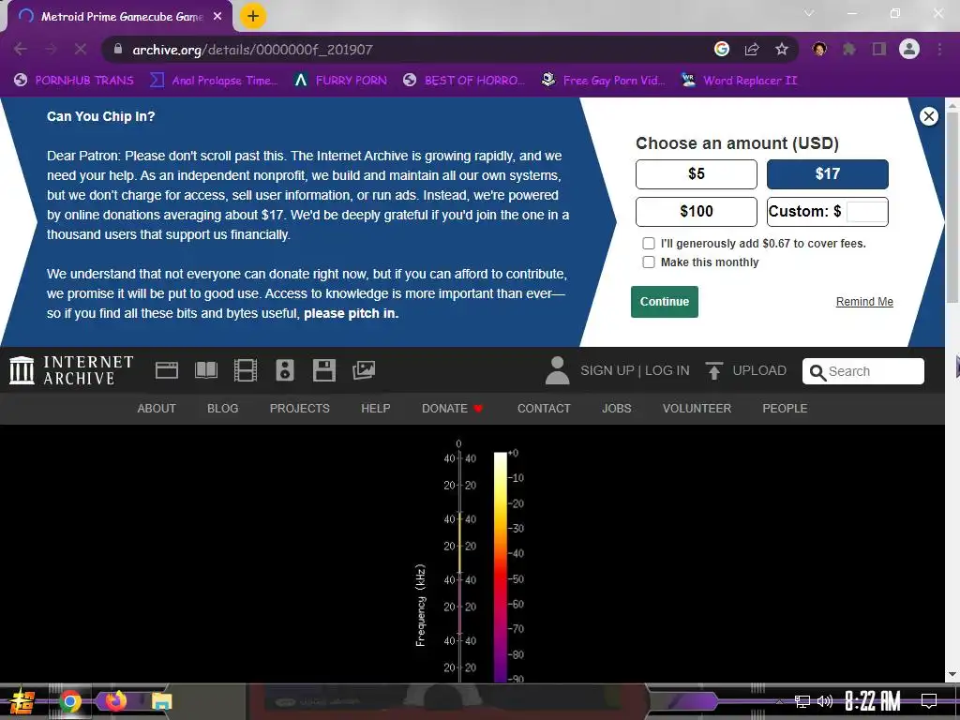The width and height of the screenshot is (960, 720).
Task: Open the ABOUT menu item
Action: (x=157, y=409)
